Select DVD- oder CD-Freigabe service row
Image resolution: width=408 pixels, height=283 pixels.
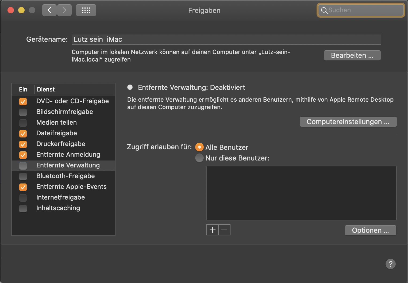[x=63, y=101]
